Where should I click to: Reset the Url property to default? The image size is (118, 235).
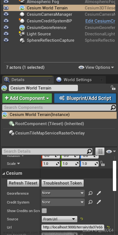pyautogui.click(x=108, y=227)
